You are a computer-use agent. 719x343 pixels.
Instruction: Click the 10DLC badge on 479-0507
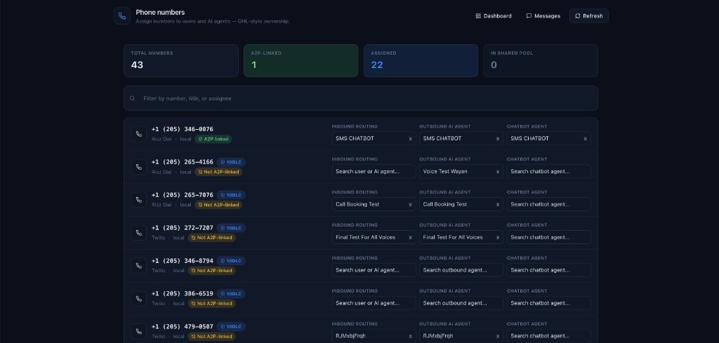coord(231,327)
